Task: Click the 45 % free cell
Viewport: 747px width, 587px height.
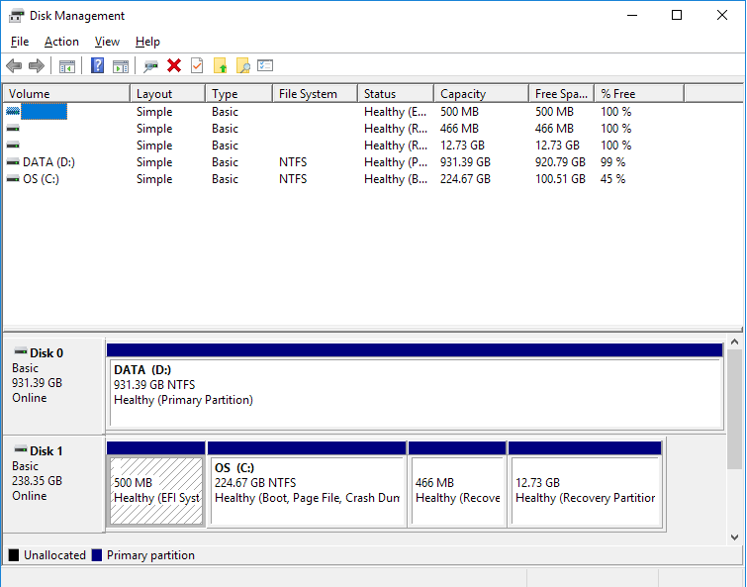Action: [612, 179]
